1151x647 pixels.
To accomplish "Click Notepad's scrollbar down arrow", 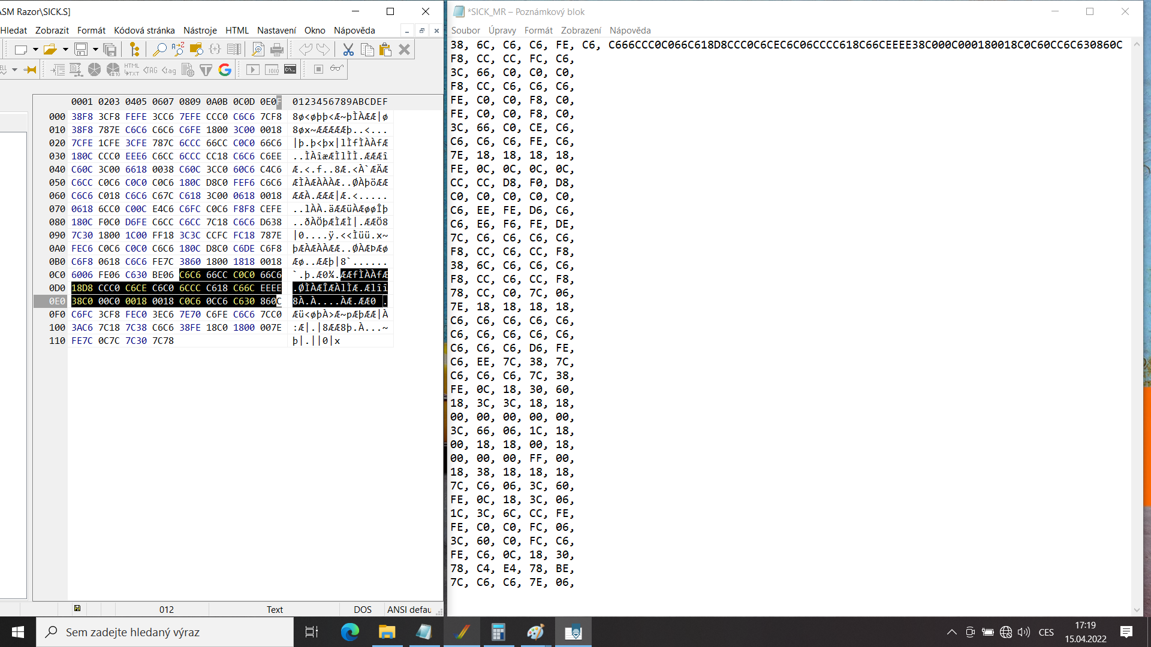I will click(x=1137, y=610).
